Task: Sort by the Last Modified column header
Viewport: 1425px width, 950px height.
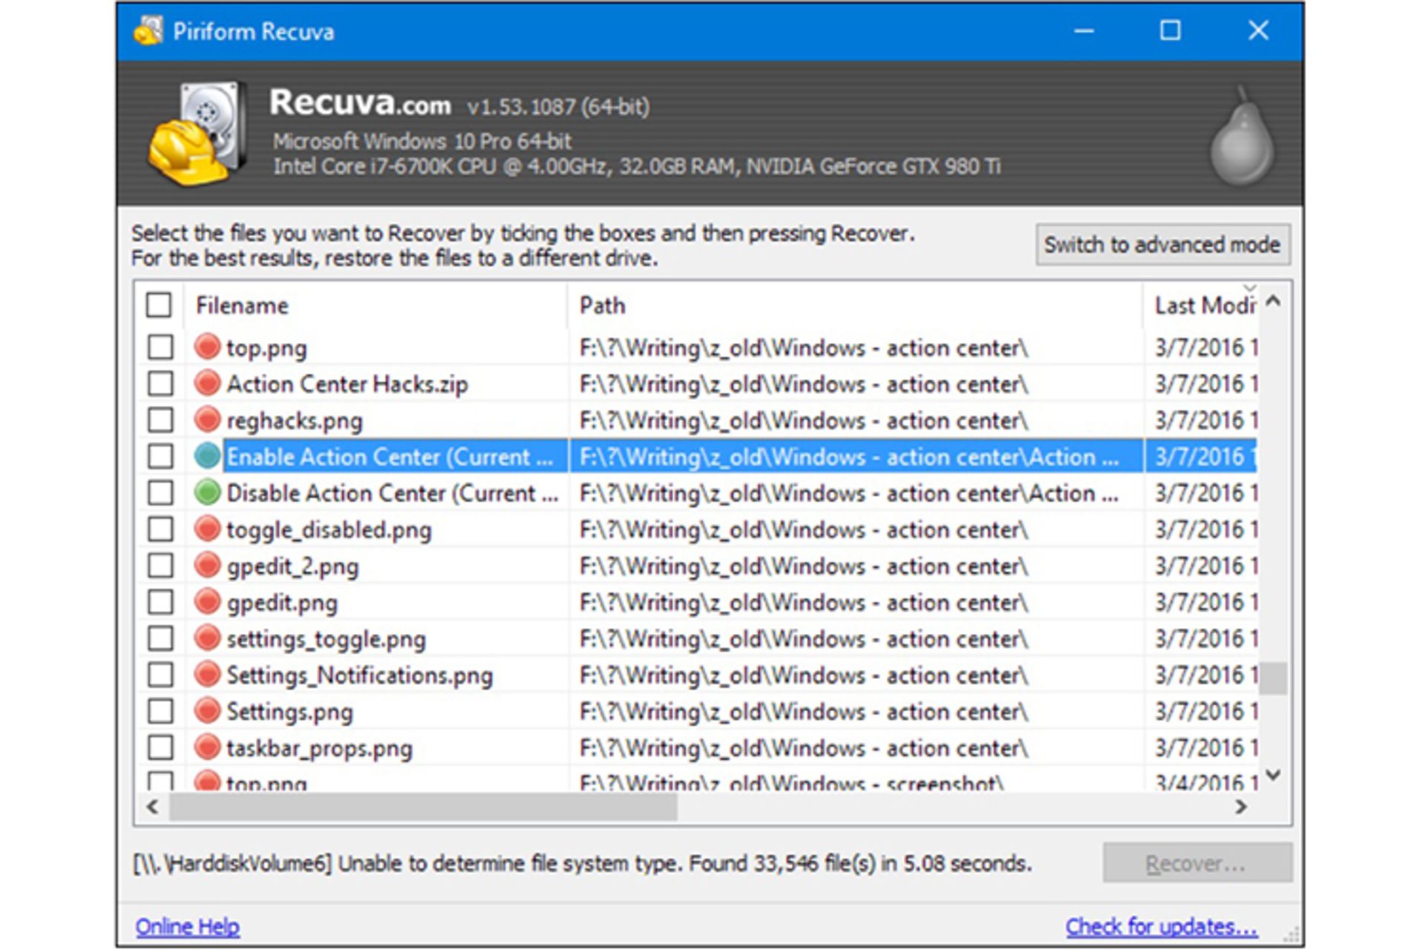Action: pos(1200,305)
